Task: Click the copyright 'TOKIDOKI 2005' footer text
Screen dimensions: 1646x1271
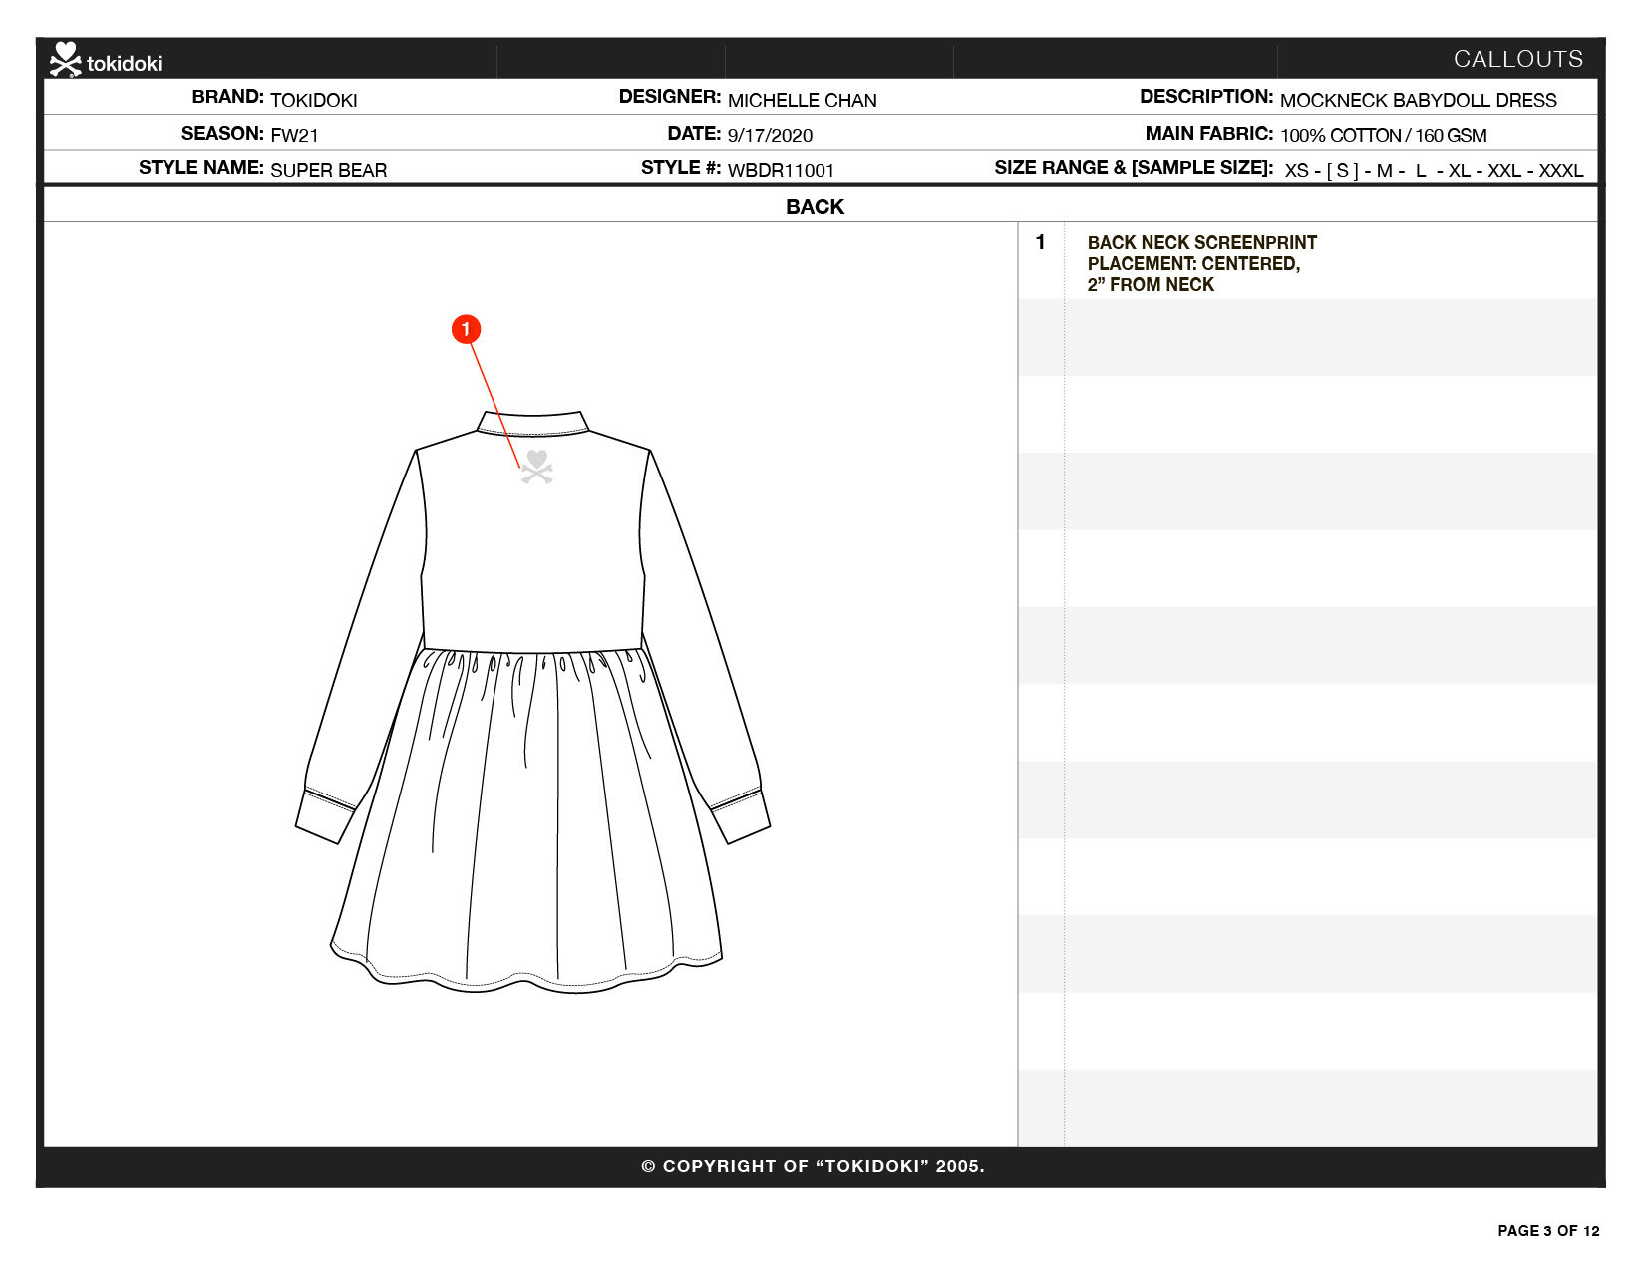Action: click(813, 1166)
